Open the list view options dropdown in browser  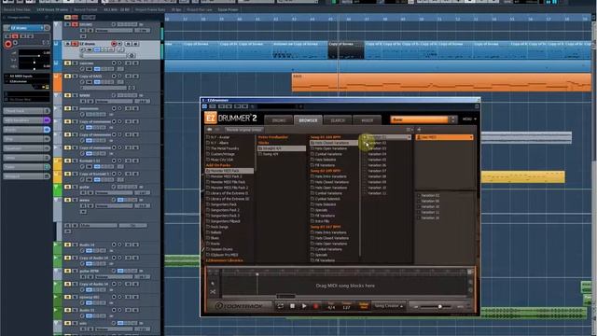tap(410, 130)
